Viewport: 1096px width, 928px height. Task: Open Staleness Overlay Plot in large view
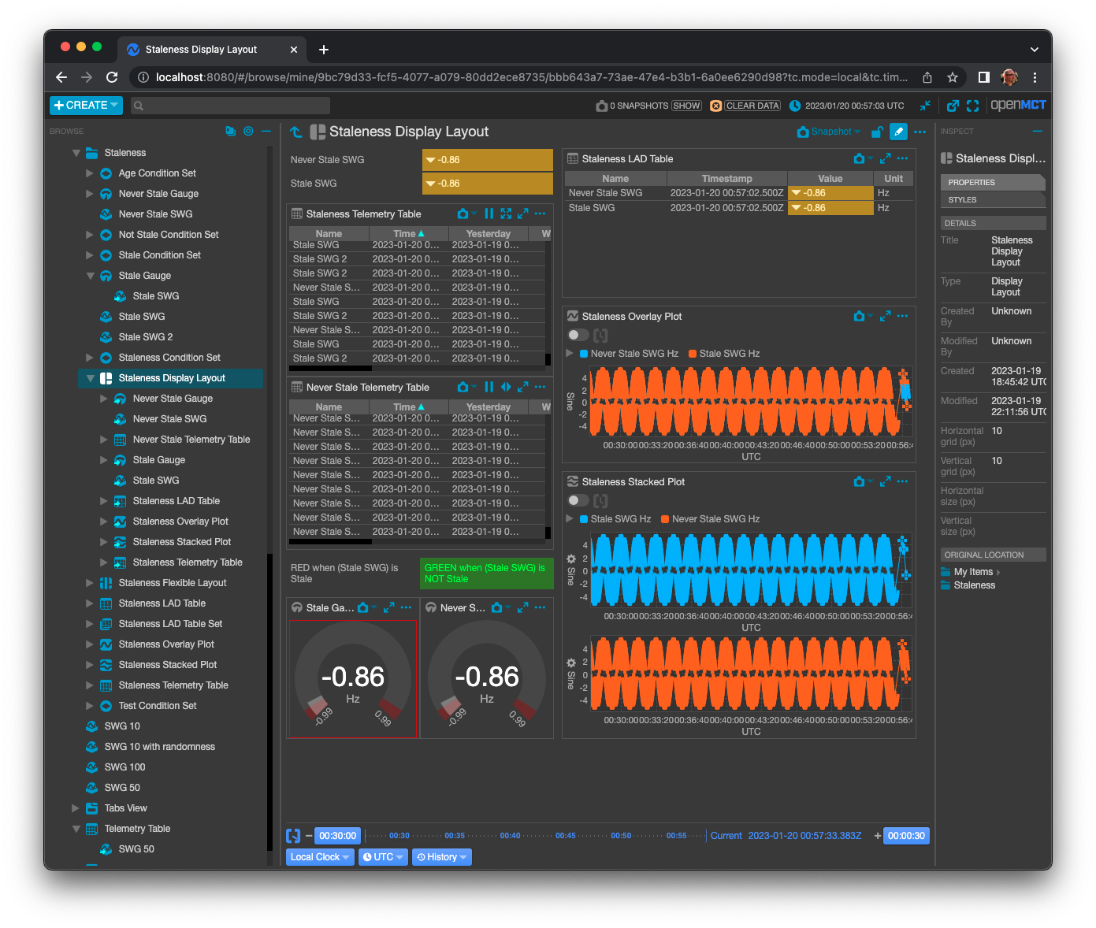pyautogui.click(x=884, y=316)
